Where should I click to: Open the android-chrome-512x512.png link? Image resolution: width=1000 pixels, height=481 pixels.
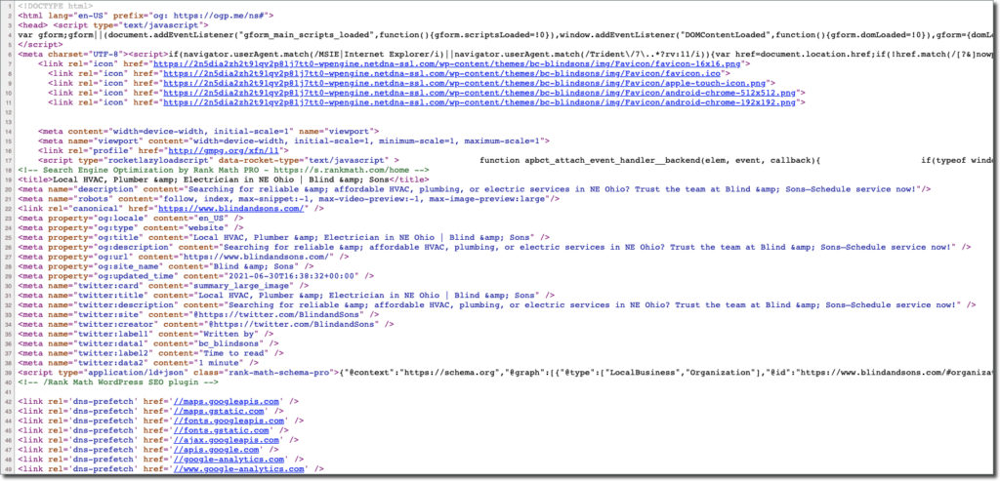pos(481,93)
